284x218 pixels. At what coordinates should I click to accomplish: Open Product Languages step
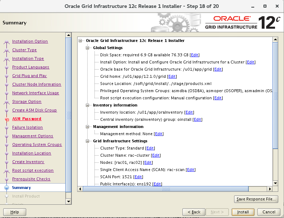point(31,67)
